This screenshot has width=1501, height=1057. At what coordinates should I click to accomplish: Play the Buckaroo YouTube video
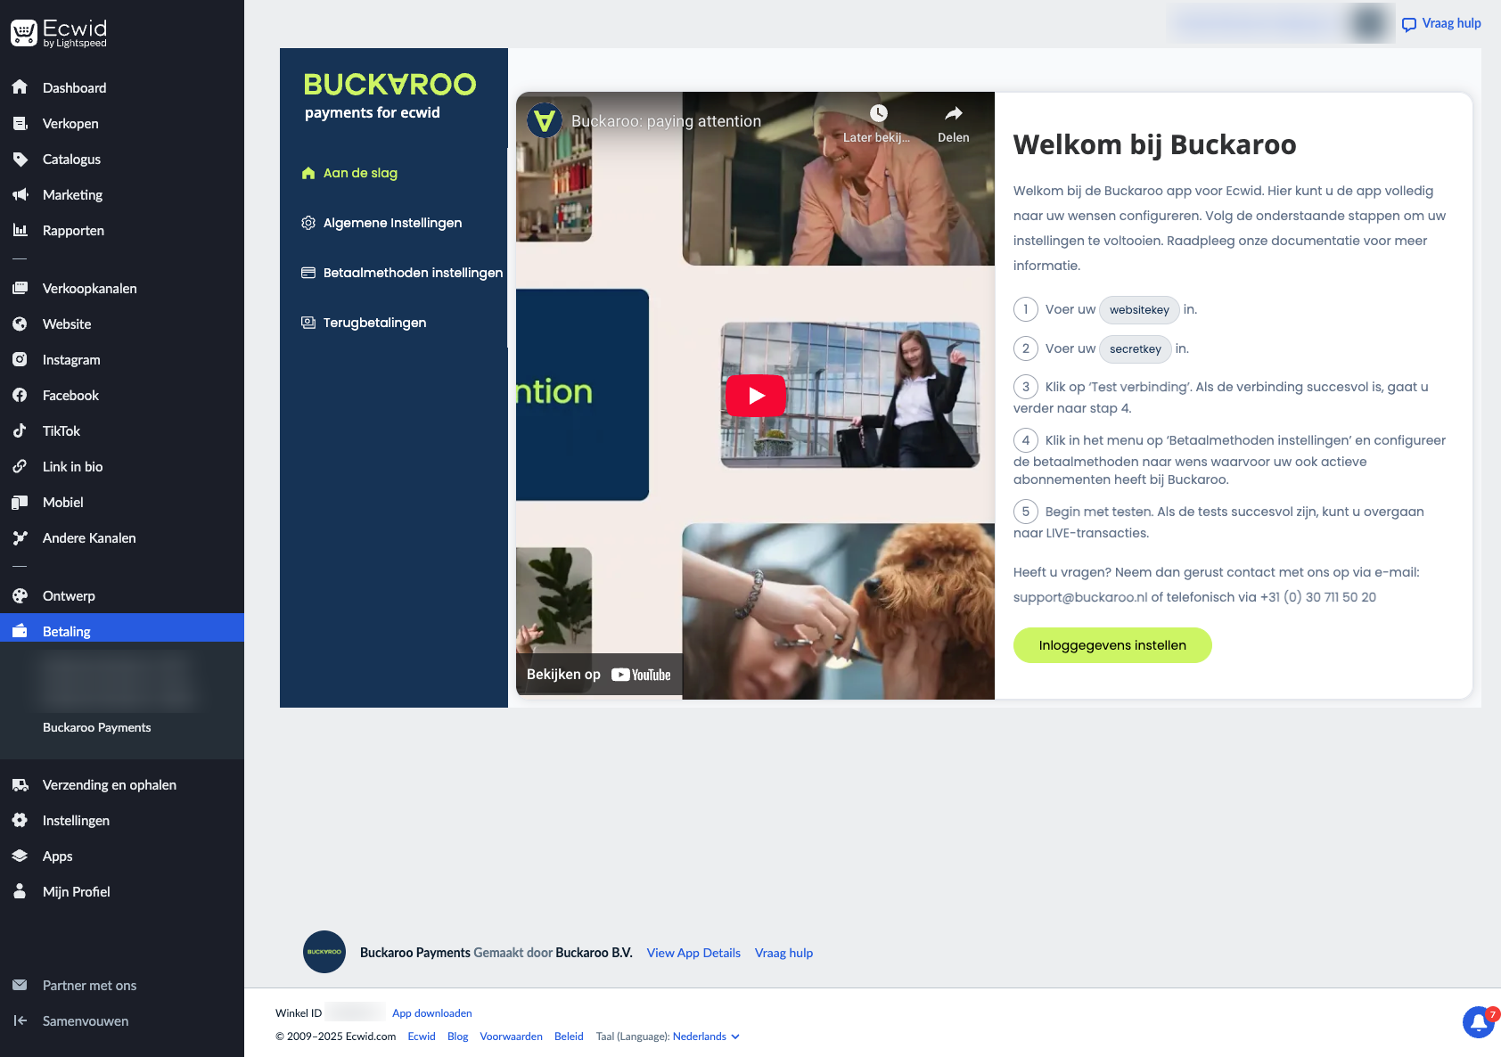pyautogui.click(x=756, y=396)
